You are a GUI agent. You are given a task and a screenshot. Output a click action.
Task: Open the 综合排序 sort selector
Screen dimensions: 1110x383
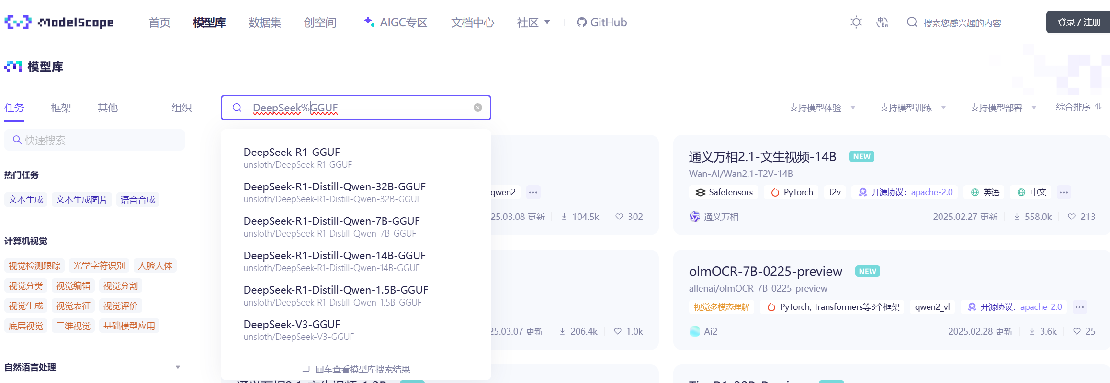[1079, 107]
